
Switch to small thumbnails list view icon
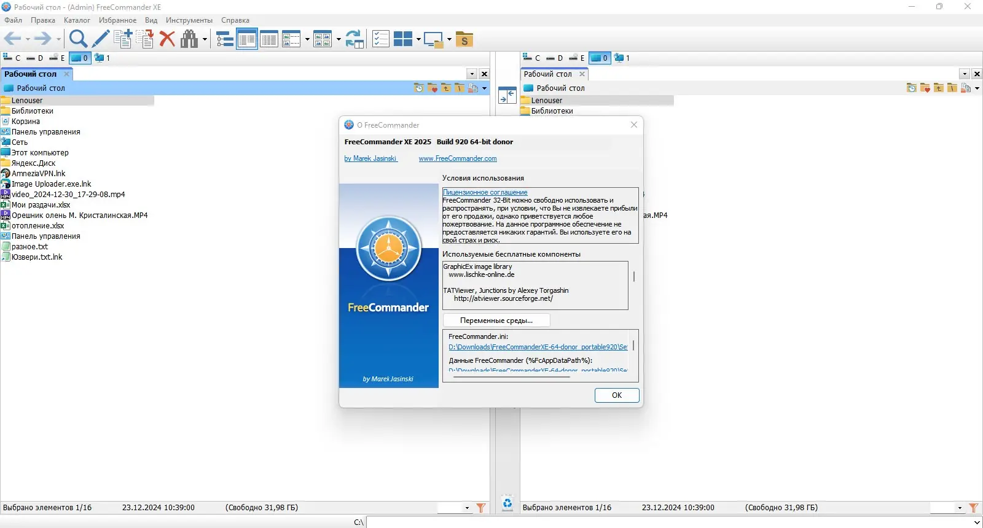tap(291, 39)
